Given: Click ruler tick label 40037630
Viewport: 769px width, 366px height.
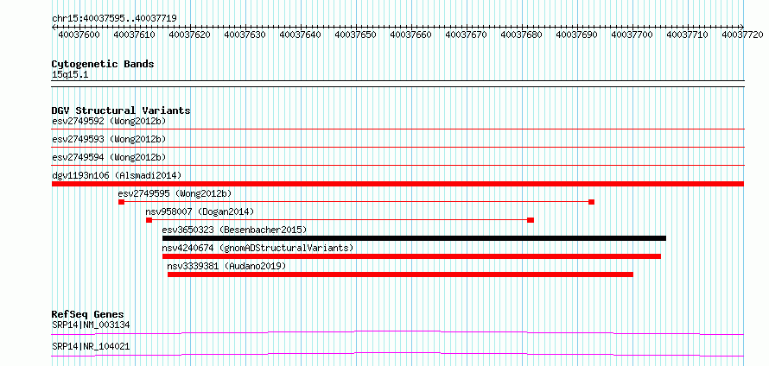Looking at the screenshot, I should (x=245, y=35).
